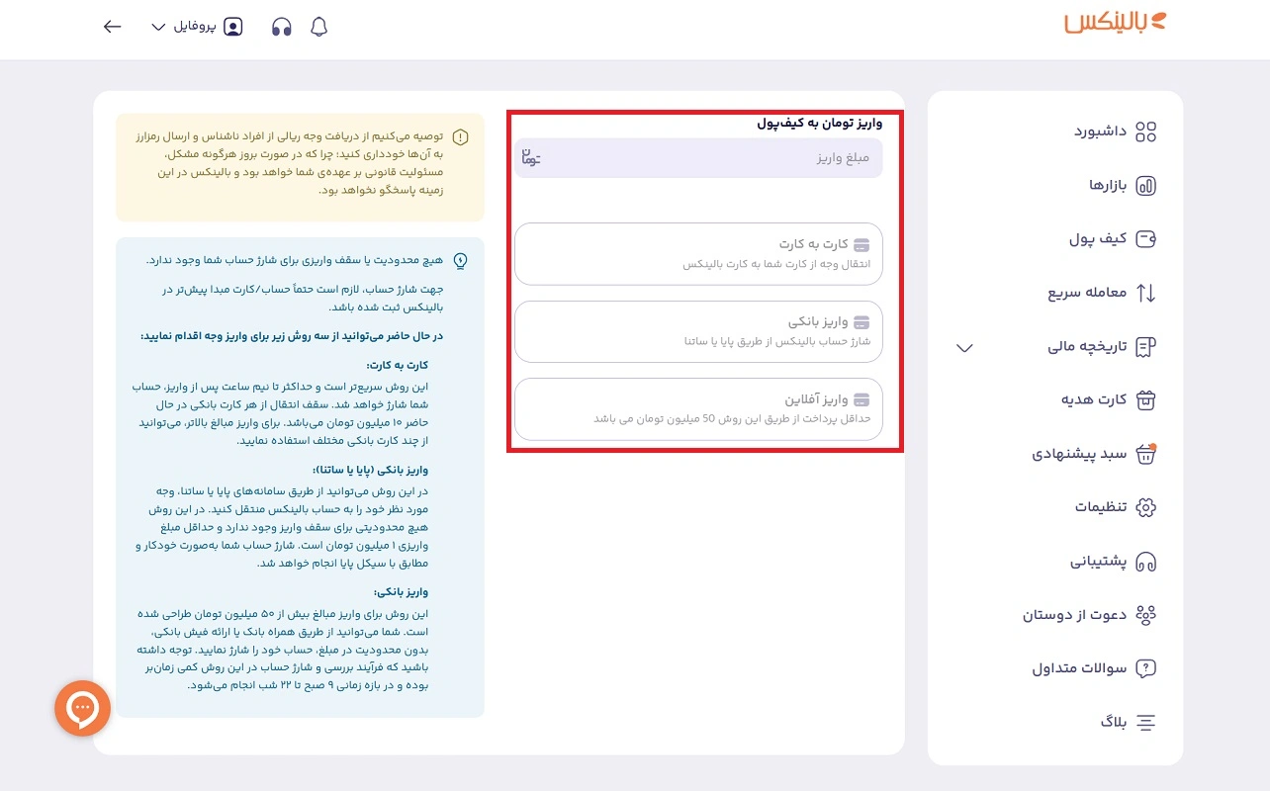Click the deposit amount input field
This screenshot has height=791, width=1270.
click(x=698, y=158)
